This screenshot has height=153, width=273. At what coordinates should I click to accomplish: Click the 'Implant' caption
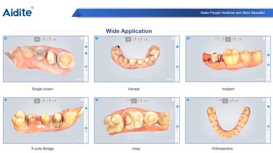point(228,89)
